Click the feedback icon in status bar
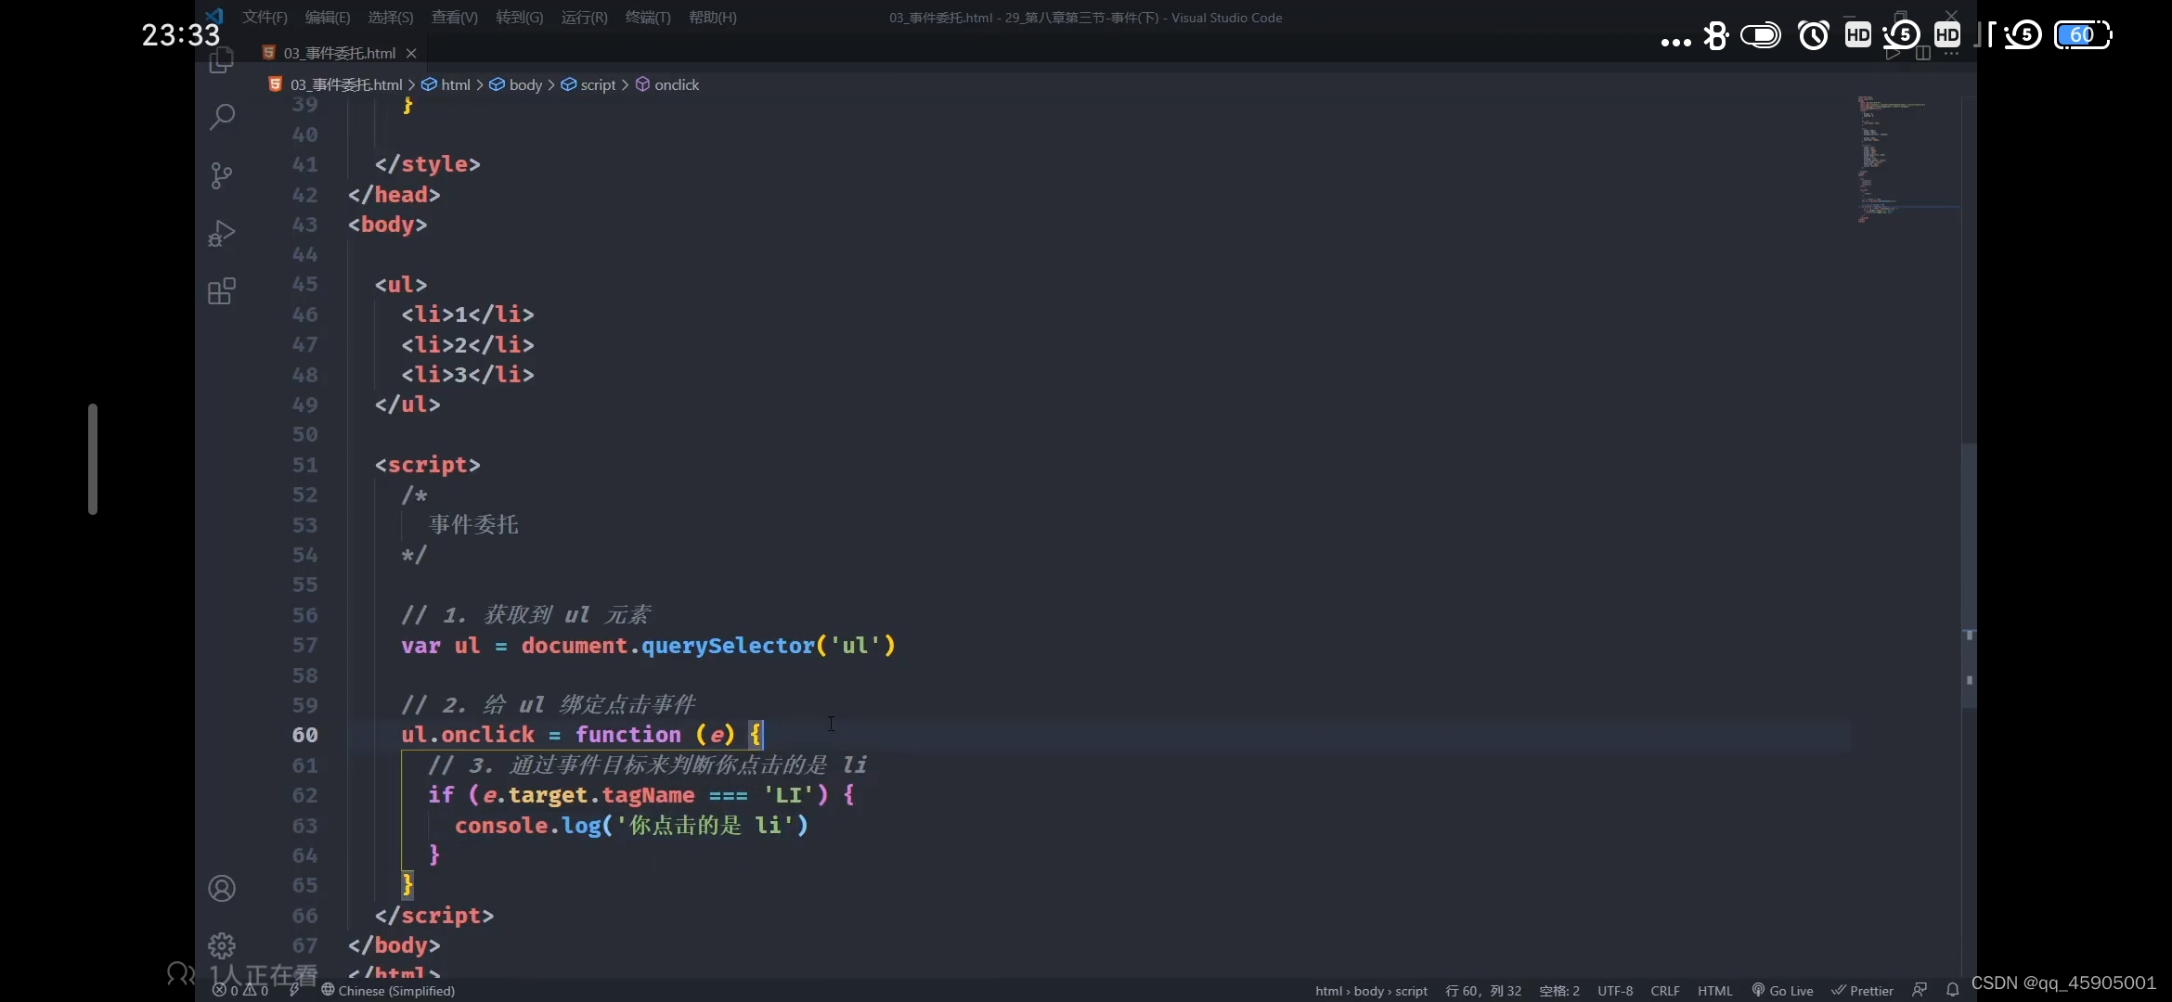This screenshot has height=1002, width=2172. click(1920, 990)
